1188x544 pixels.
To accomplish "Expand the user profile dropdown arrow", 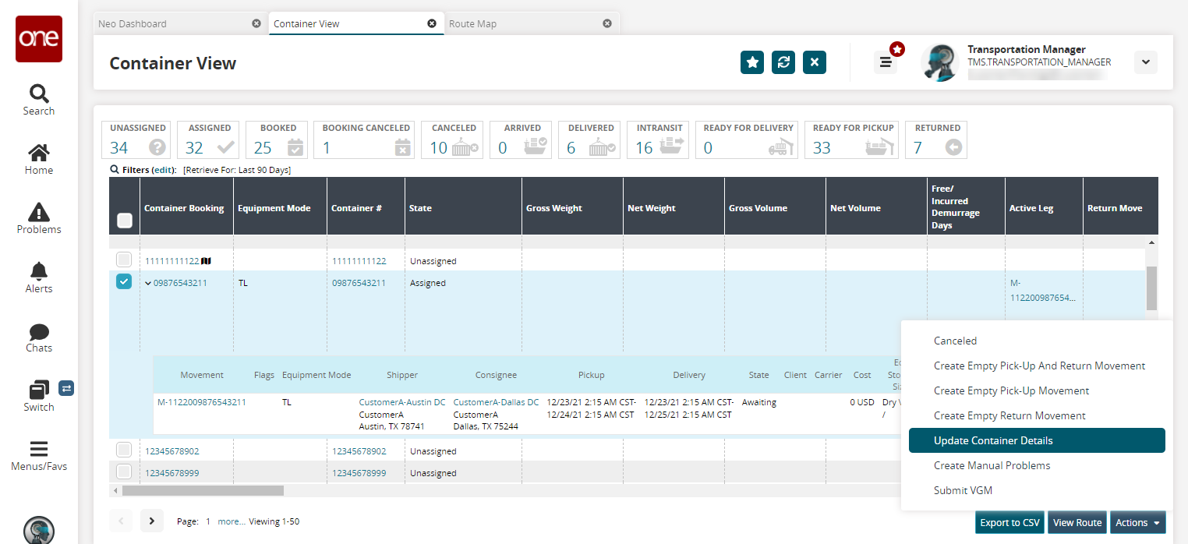I will tap(1145, 62).
